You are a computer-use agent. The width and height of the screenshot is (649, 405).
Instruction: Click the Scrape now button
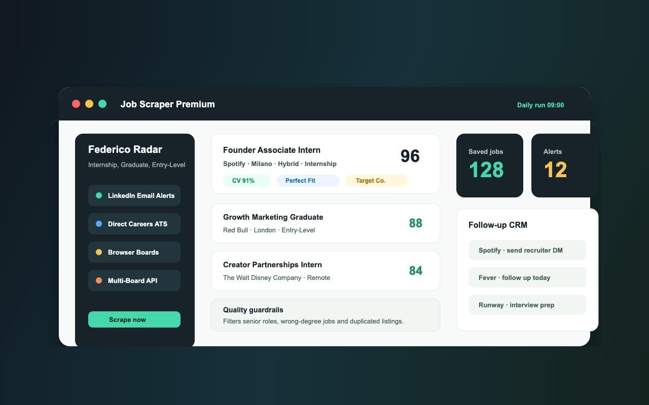pyautogui.click(x=134, y=319)
